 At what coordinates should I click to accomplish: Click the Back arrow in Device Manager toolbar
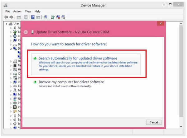point(6,17)
